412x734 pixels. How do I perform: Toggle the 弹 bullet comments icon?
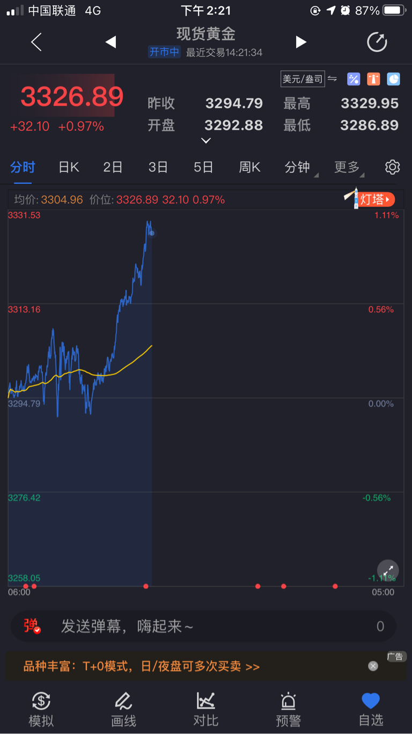point(32,626)
